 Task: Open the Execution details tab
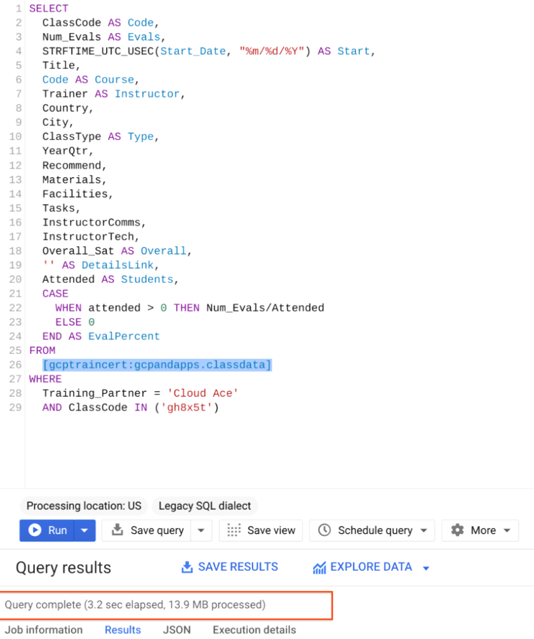point(254,630)
